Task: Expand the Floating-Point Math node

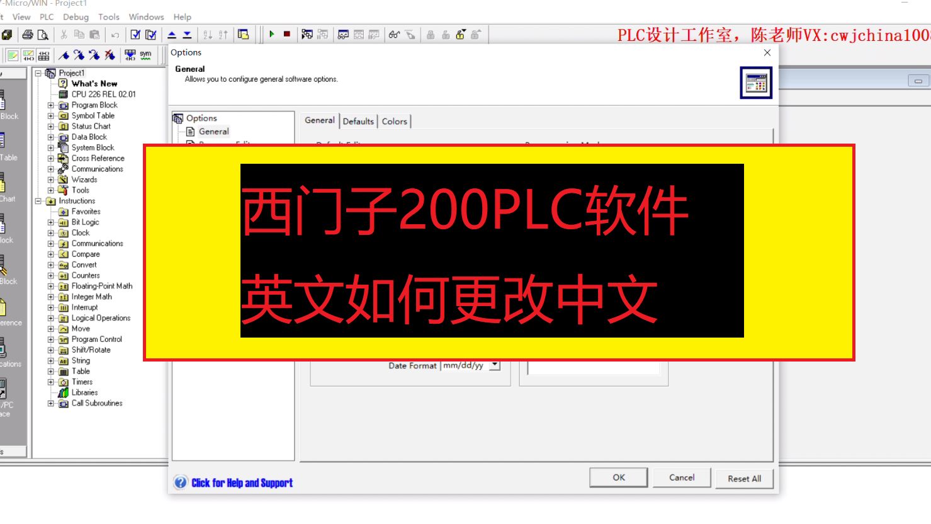Action: tap(51, 286)
